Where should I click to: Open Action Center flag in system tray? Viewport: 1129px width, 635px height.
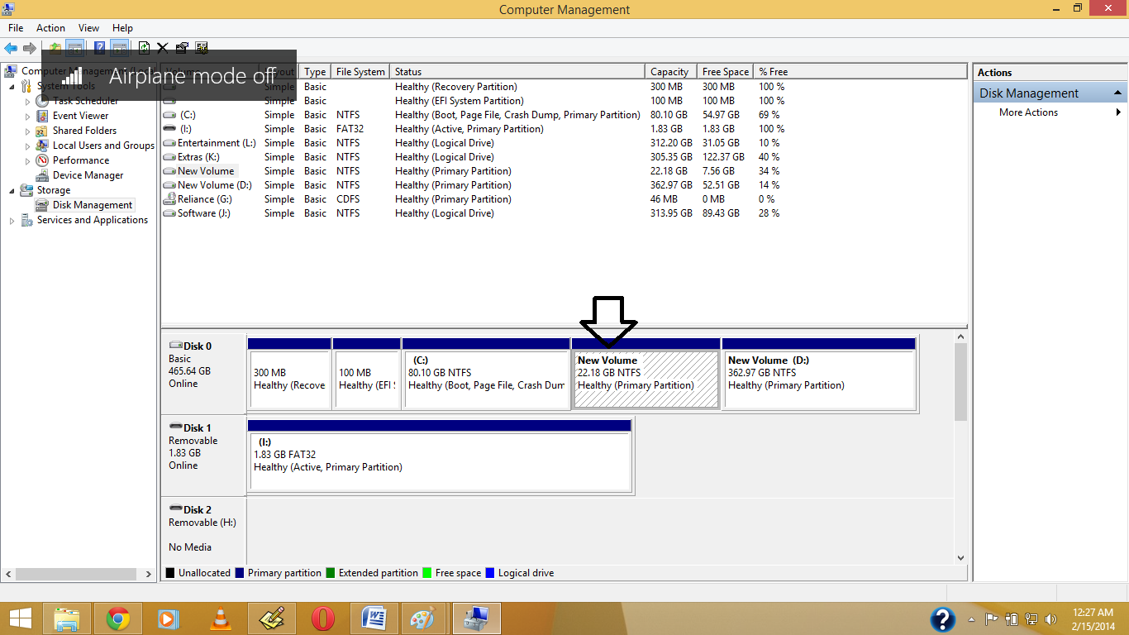click(x=991, y=618)
